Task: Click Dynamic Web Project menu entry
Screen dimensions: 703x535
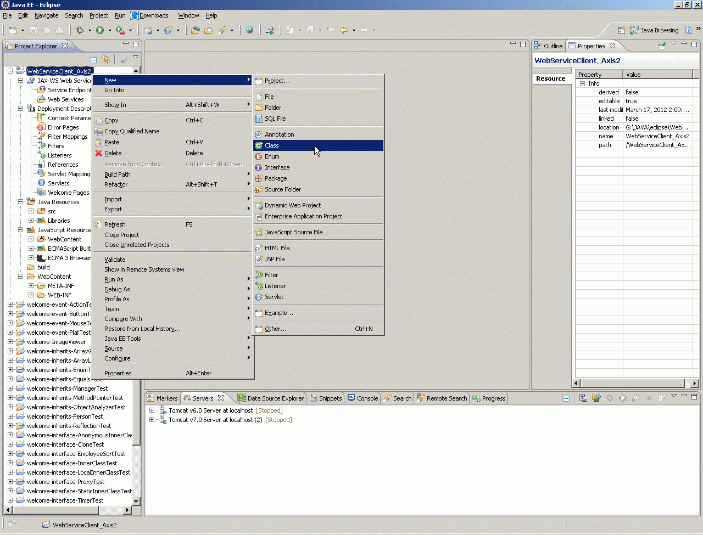Action: coord(319,205)
